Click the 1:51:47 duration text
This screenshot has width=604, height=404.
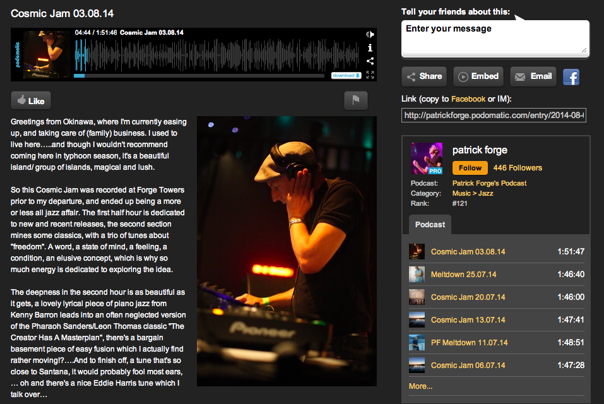pyautogui.click(x=571, y=251)
